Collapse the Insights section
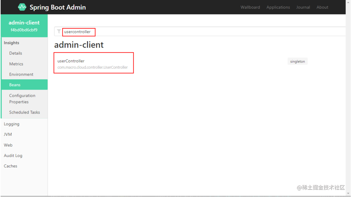 [x=11, y=43]
